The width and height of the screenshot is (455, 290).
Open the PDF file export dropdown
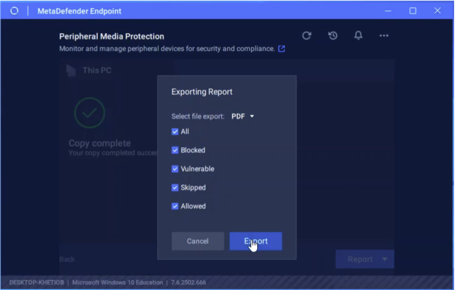point(243,116)
